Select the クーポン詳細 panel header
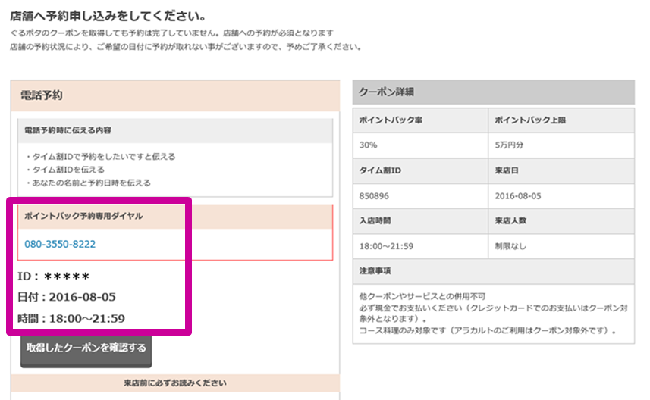The image size is (650, 400). pos(493,92)
